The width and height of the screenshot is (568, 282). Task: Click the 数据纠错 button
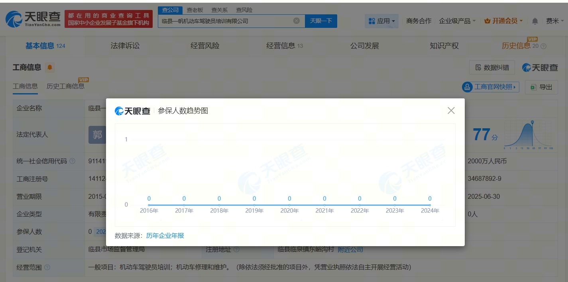[492, 68]
